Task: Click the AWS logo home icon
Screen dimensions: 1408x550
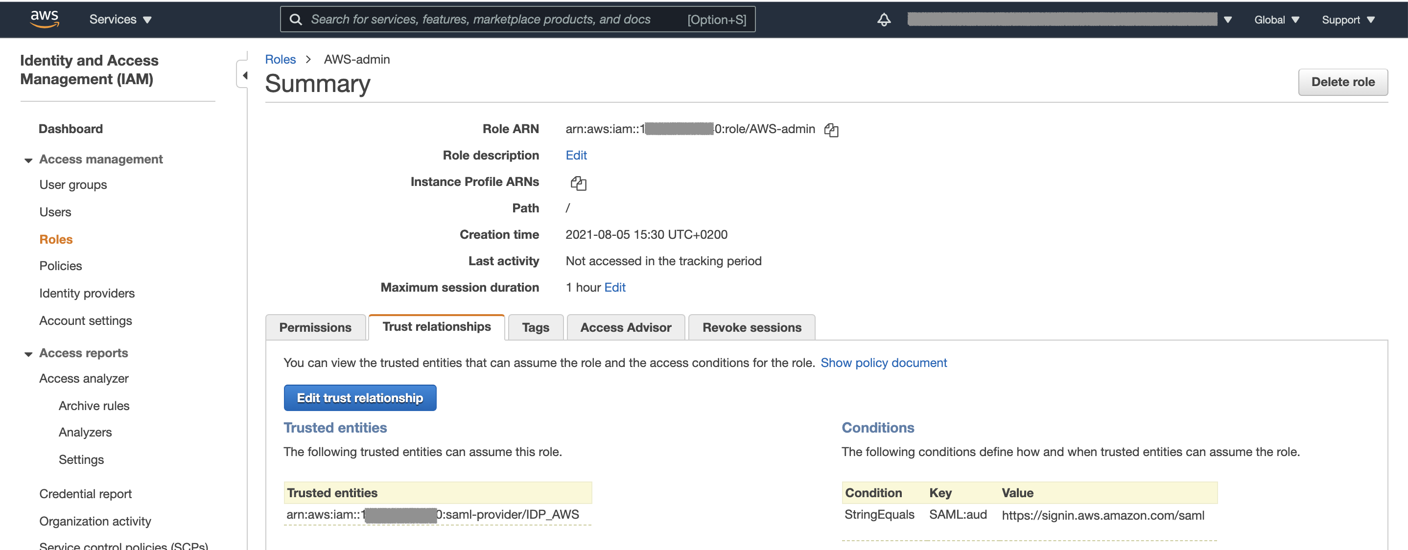Action: 44,19
